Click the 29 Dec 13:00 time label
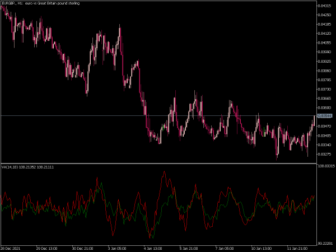The image size is (336, 252). tap(47, 249)
